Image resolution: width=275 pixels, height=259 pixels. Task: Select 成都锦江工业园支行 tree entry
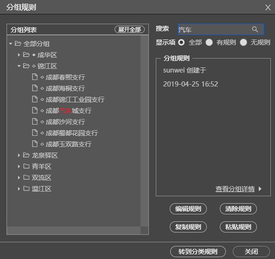pyautogui.click(x=75, y=100)
